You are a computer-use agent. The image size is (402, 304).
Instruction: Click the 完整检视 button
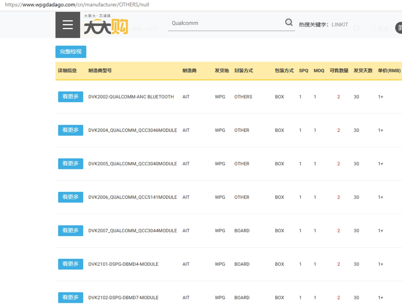(71, 52)
